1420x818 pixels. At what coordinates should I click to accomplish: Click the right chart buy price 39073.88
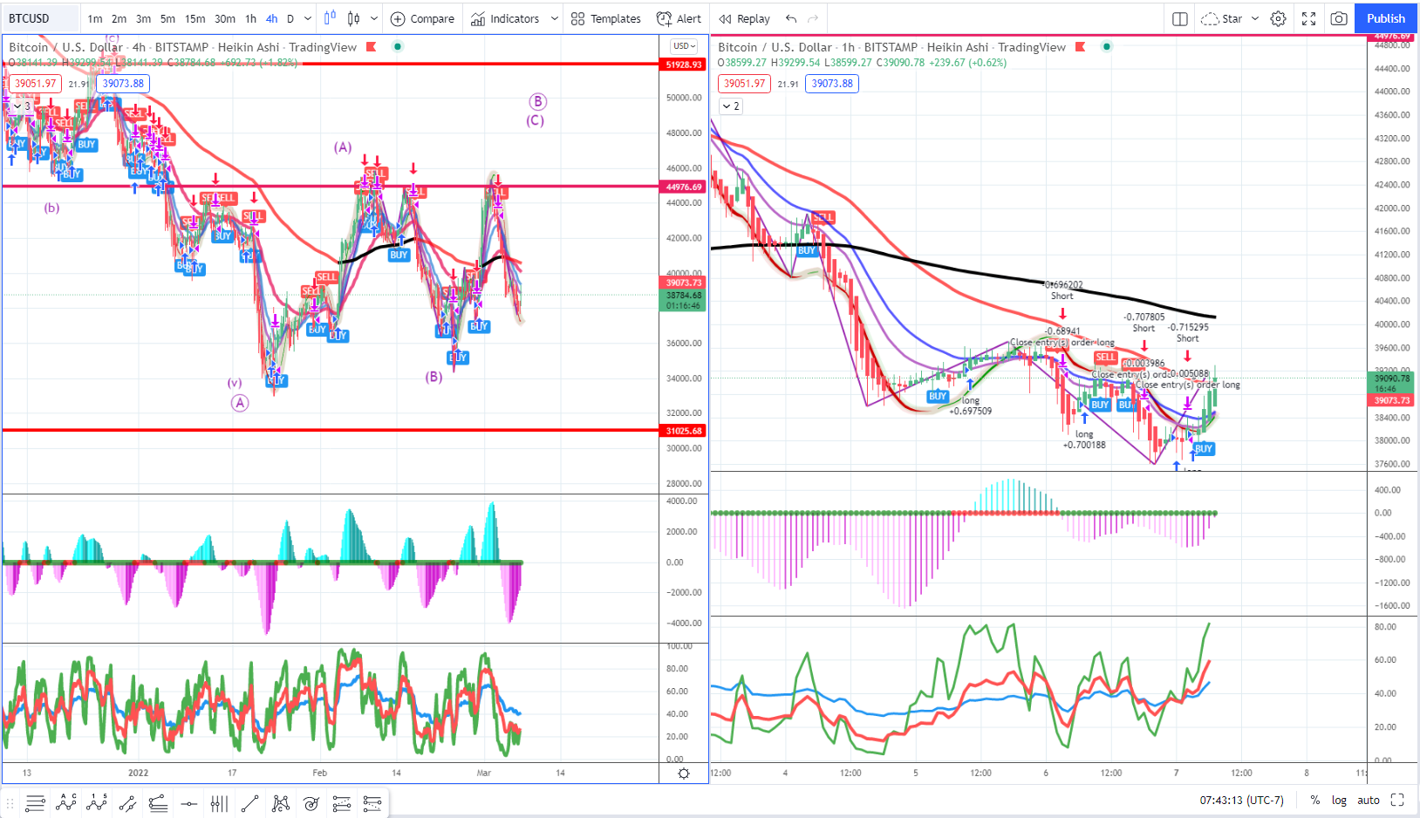[832, 84]
